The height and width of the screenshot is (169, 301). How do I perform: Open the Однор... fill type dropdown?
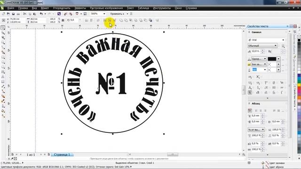(x=265, y=59)
